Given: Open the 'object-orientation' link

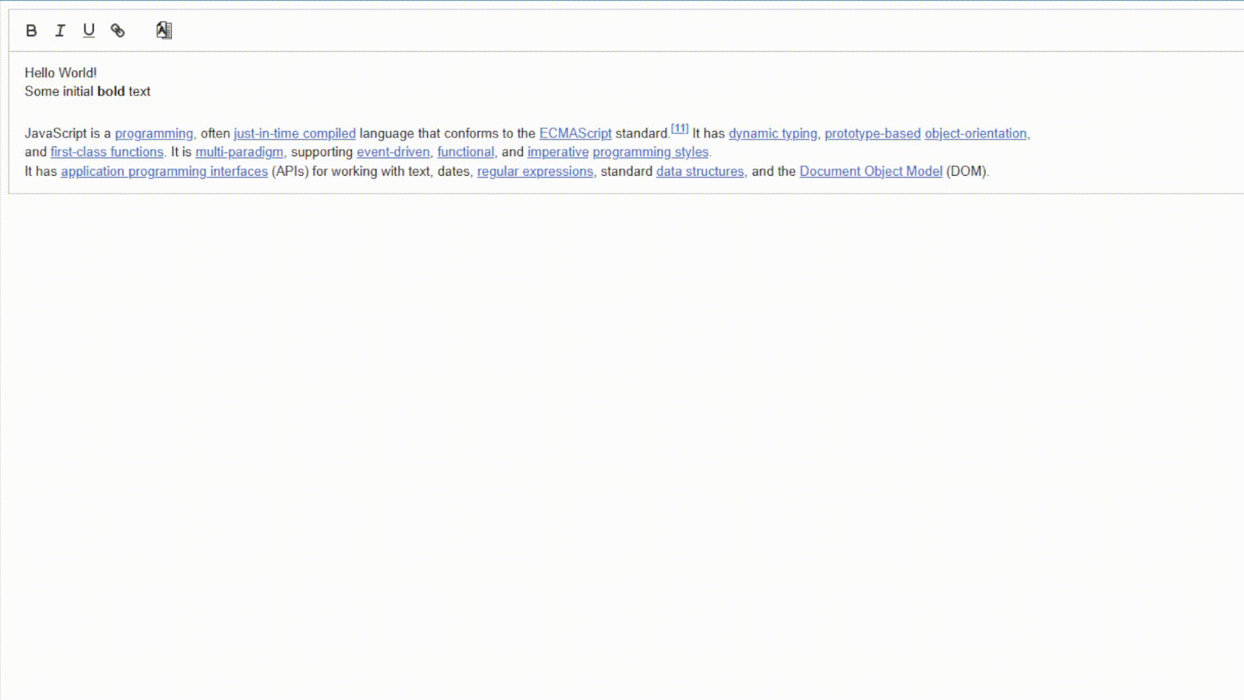Looking at the screenshot, I should (x=975, y=134).
